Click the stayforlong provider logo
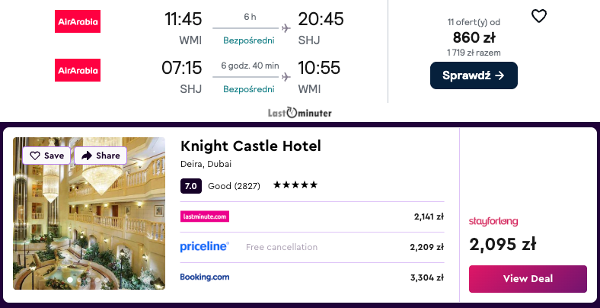This screenshot has width=600, height=308. (493, 221)
